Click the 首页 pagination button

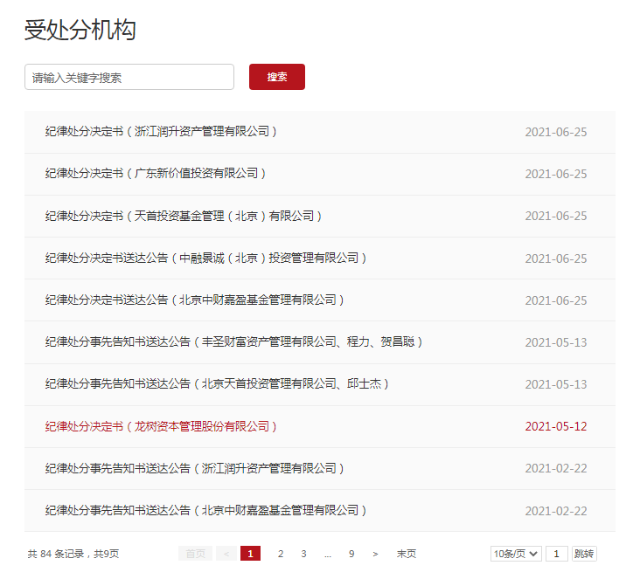pyautogui.click(x=195, y=554)
